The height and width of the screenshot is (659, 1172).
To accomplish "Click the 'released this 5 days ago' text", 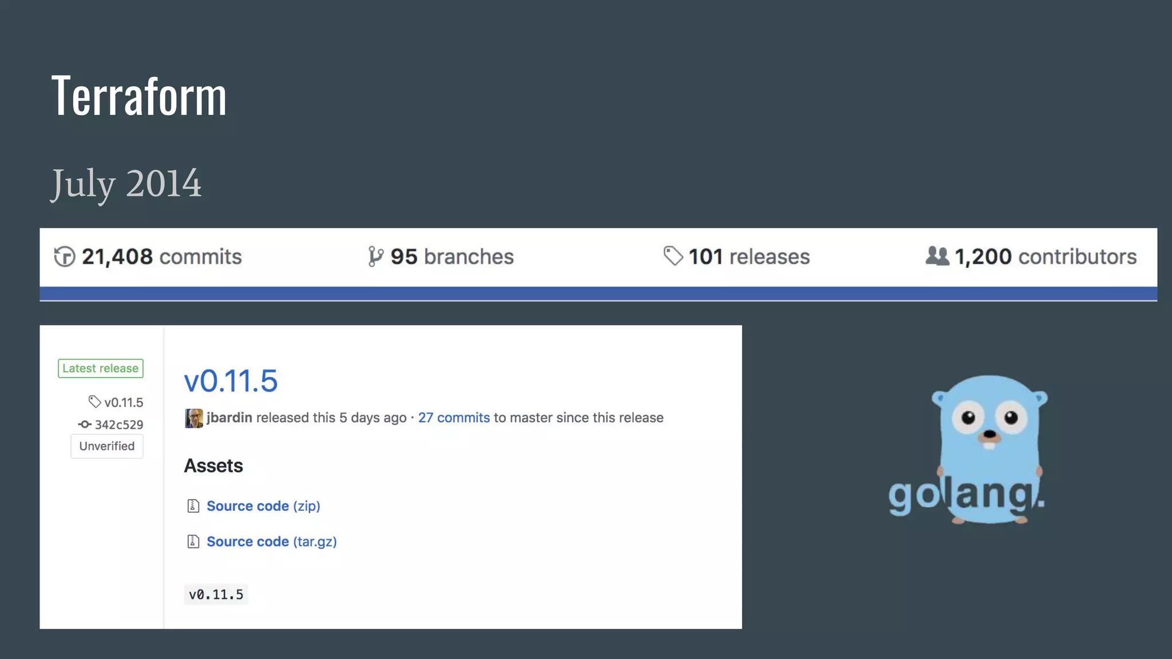I will click(331, 418).
